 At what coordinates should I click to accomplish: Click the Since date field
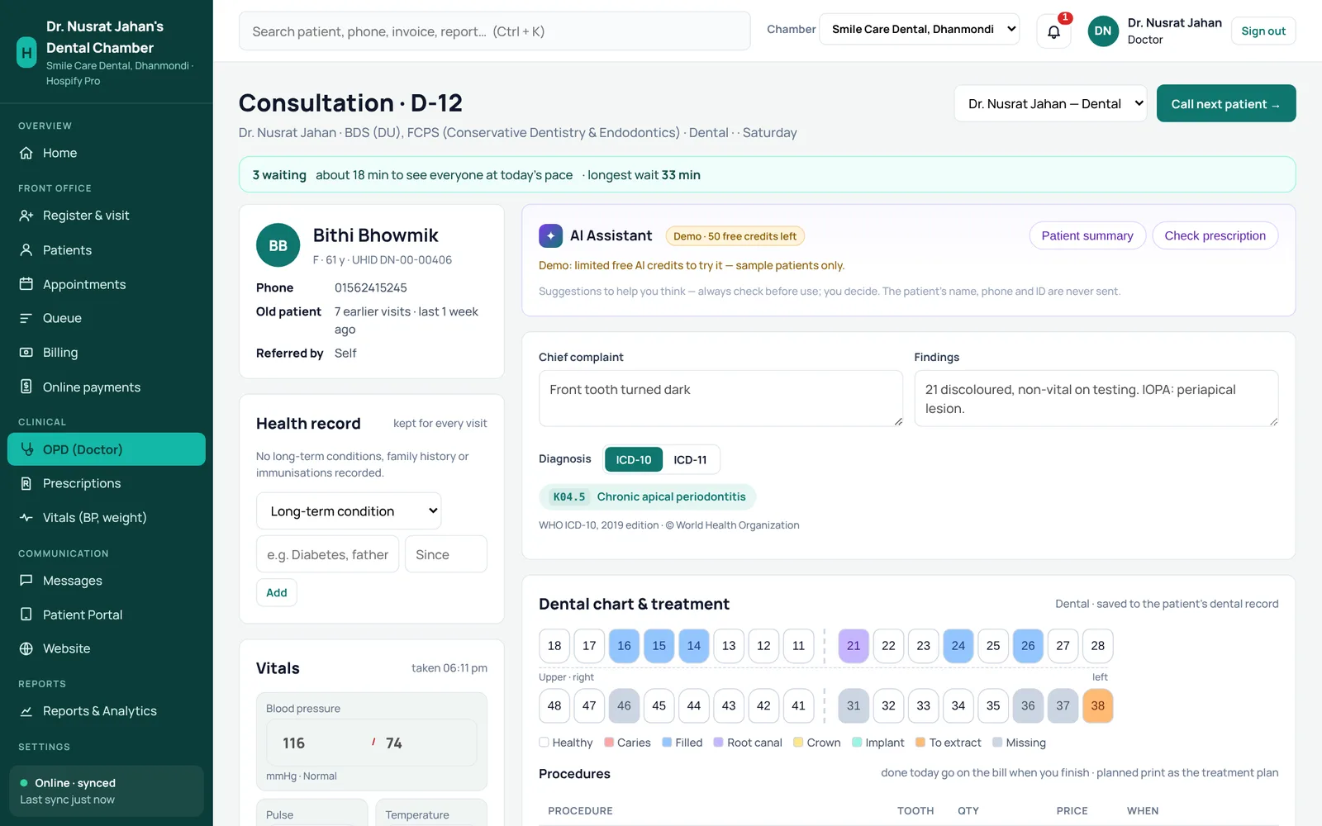pyautogui.click(x=446, y=554)
